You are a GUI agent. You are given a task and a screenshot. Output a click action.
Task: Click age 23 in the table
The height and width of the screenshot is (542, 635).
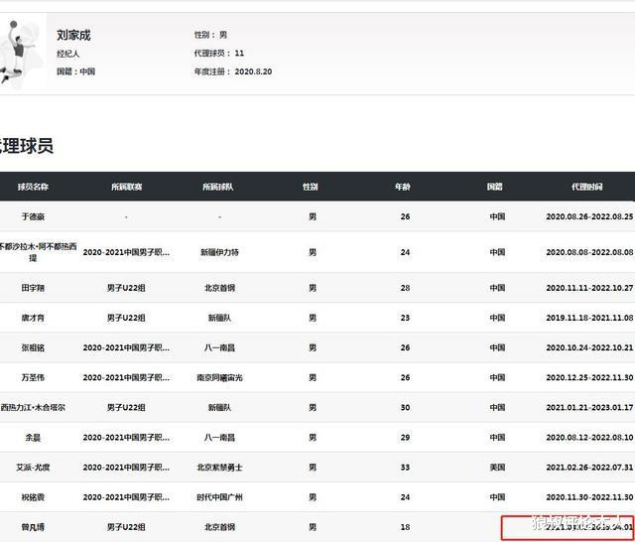(406, 318)
